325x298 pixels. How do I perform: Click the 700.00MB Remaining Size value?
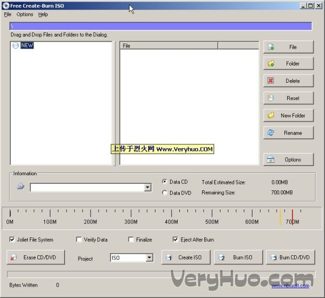282,193
